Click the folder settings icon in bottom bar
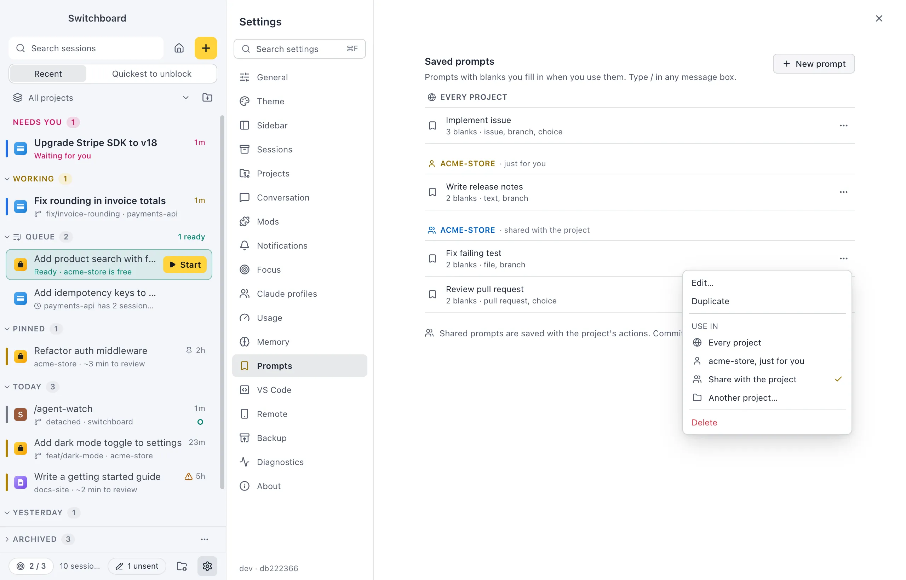The image size is (906, 580). point(182,566)
